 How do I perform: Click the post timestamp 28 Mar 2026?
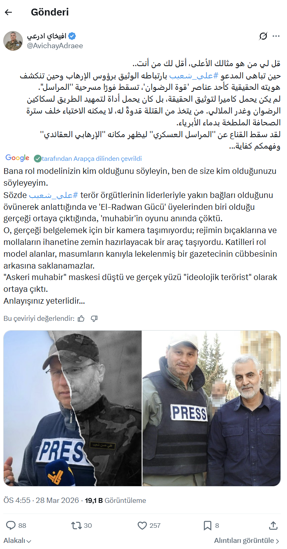(56, 500)
